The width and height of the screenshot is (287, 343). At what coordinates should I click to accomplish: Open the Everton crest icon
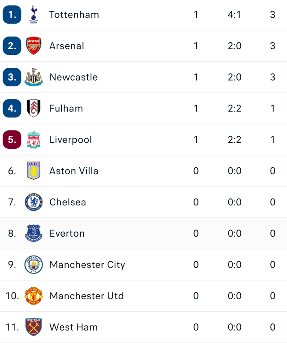34,233
